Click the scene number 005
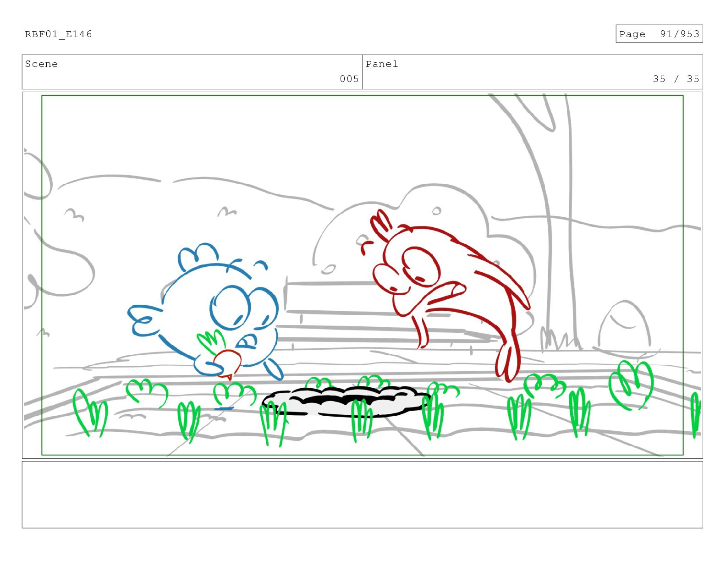 point(349,79)
